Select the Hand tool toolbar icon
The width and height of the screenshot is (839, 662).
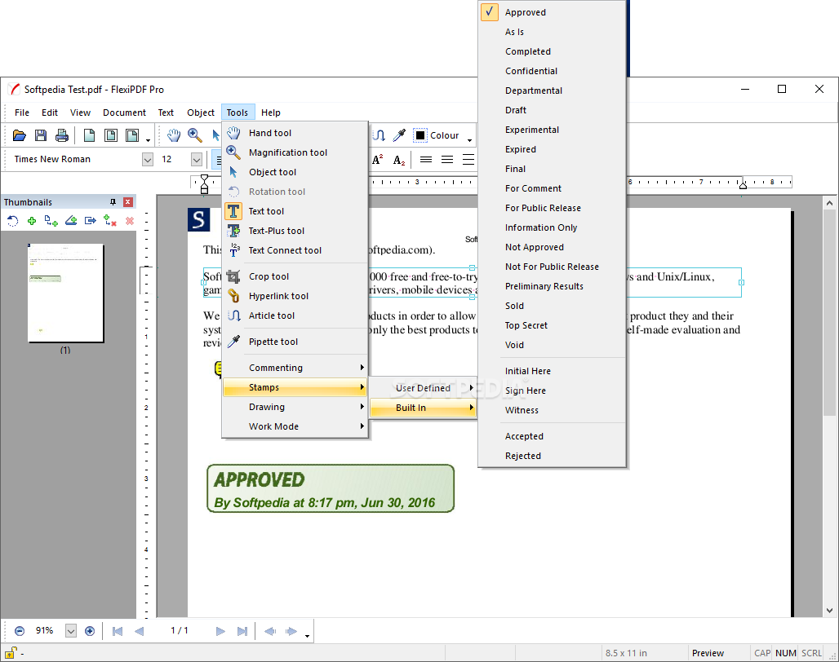(173, 135)
